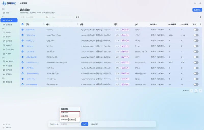Viewport: 204px width, 130px height.
Task: Click the 共 11 条 total count text
Action: point(186,90)
